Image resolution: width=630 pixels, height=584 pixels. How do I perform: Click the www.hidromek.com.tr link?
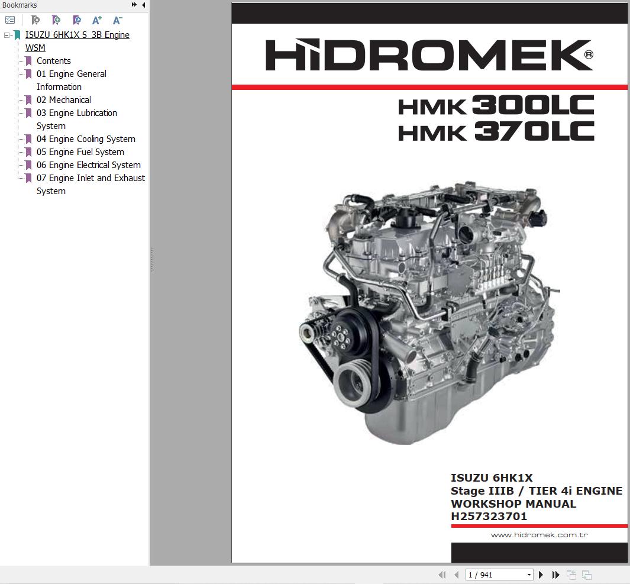click(539, 535)
